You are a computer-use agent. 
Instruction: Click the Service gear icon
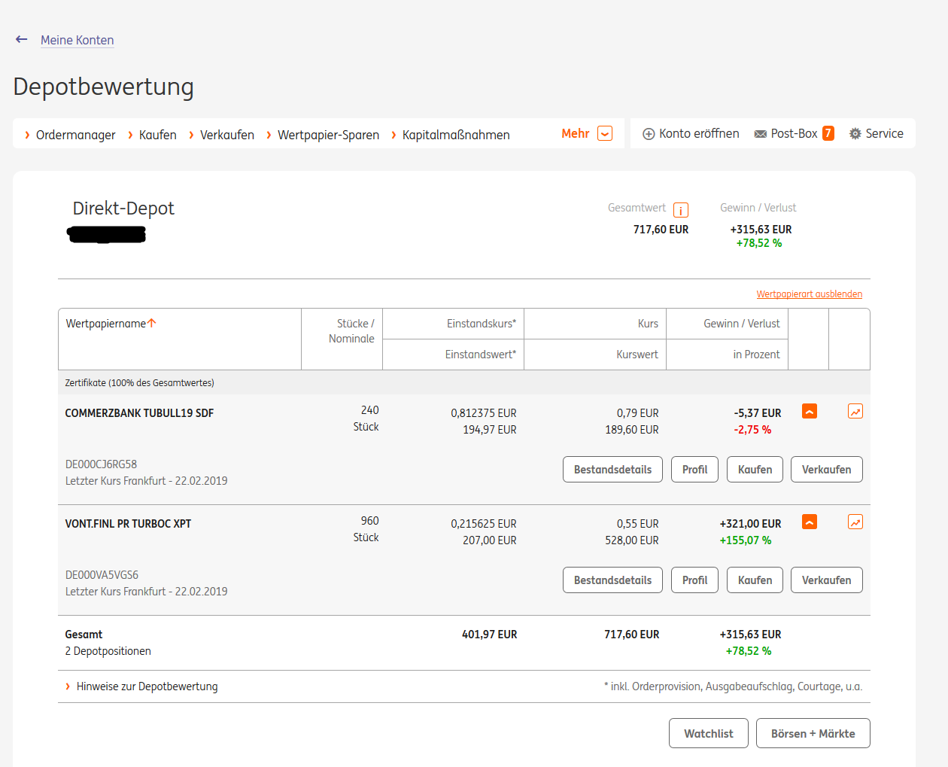point(855,134)
